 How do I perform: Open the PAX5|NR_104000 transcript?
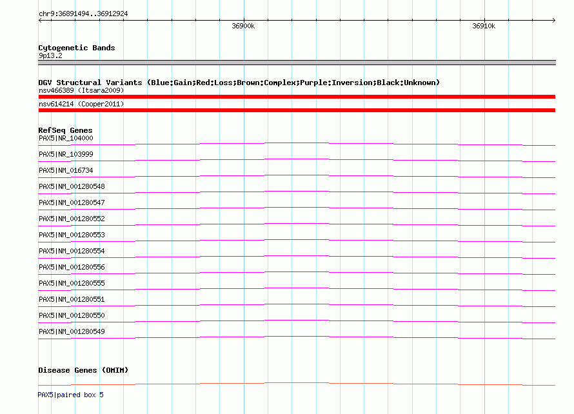[66, 139]
